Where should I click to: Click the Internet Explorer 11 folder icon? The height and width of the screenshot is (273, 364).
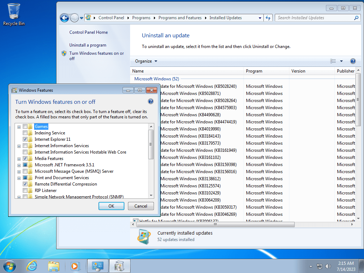point(30,139)
